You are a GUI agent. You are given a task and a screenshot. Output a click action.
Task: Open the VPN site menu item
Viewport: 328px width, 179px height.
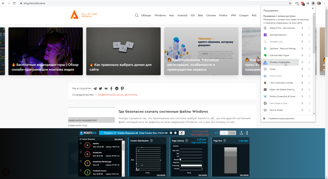point(233,15)
